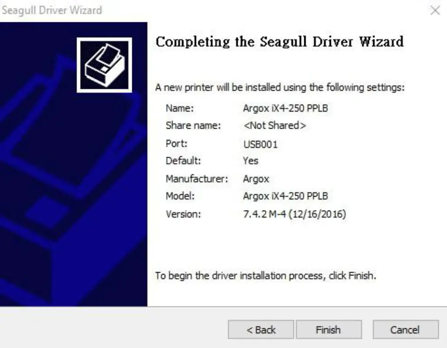Select the Name value Argox iX4-250 PPLB
The image size is (447, 348).
pos(285,108)
